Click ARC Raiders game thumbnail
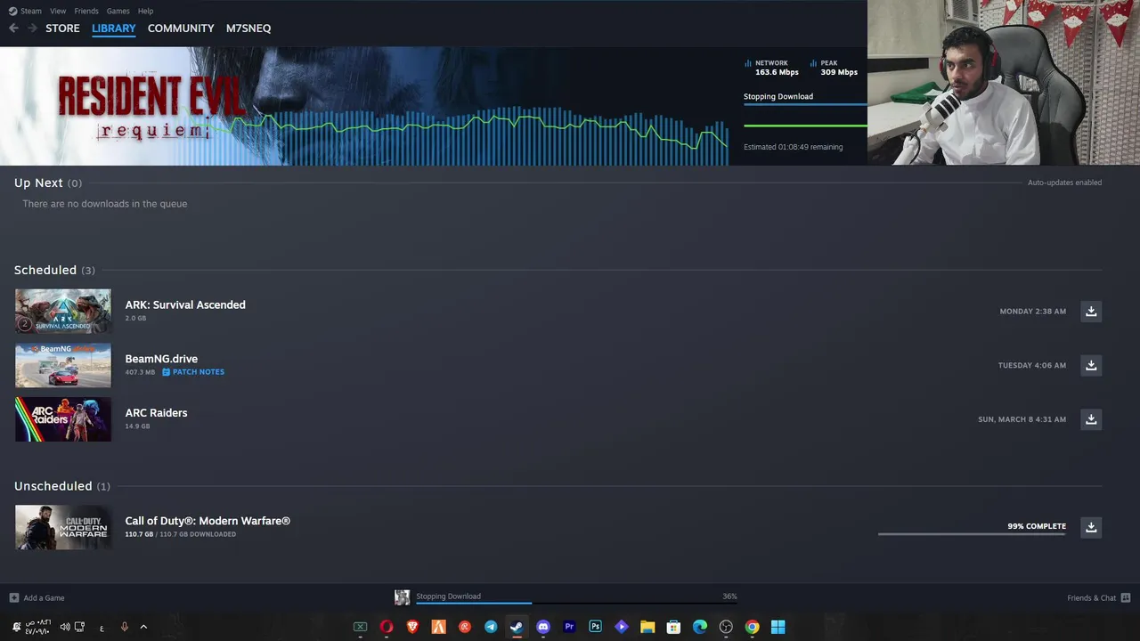Image resolution: width=1140 pixels, height=641 pixels. click(63, 419)
